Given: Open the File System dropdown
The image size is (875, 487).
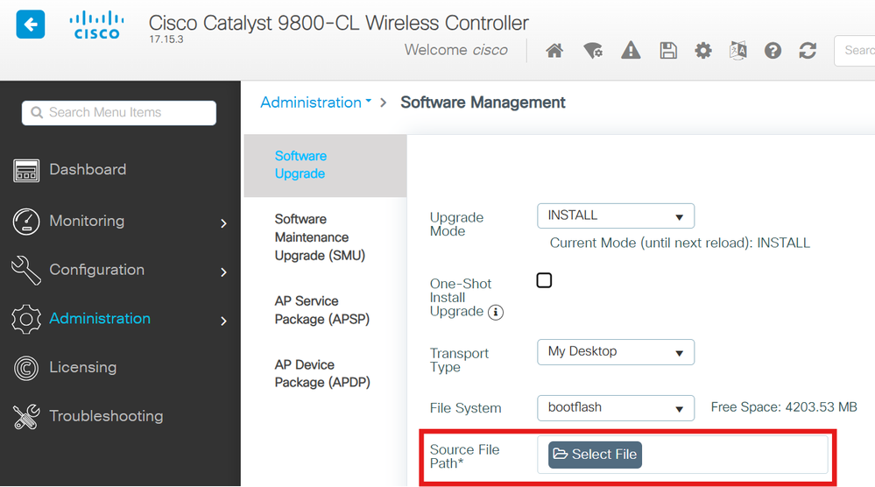Looking at the screenshot, I should [x=615, y=407].
